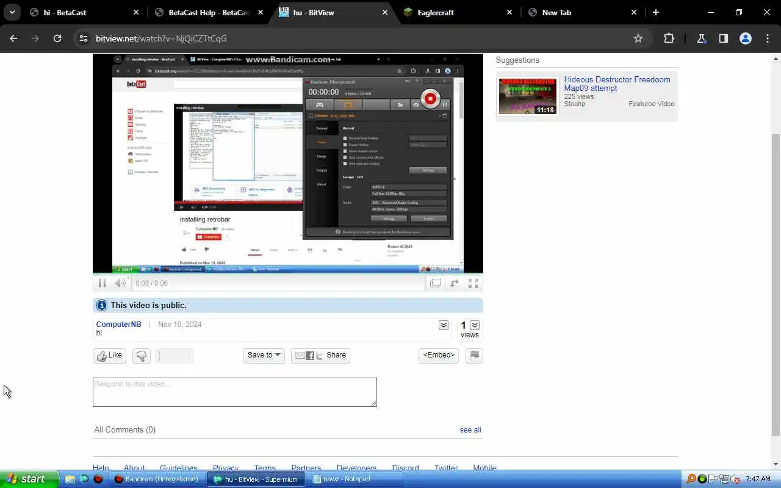The image size is (781, 488).
Task: Pause the BitView video player
Action: click(102, 283)
